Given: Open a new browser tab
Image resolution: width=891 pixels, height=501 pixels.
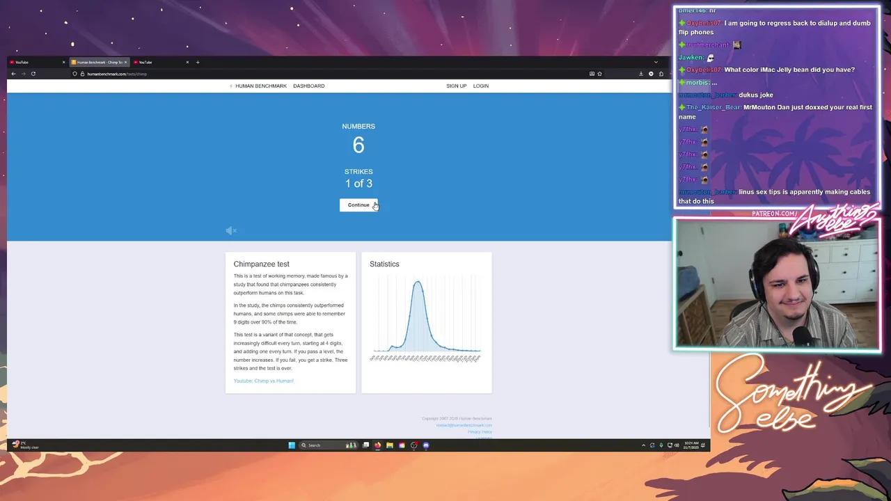Looking at the screenshot, I should click(x=198, y=62).
